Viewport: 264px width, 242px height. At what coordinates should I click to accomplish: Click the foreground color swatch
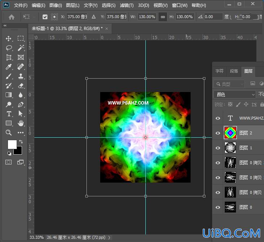pos(12,144)
